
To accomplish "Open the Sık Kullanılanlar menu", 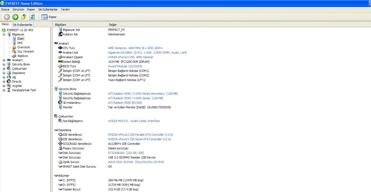I will tap(48, 9).
